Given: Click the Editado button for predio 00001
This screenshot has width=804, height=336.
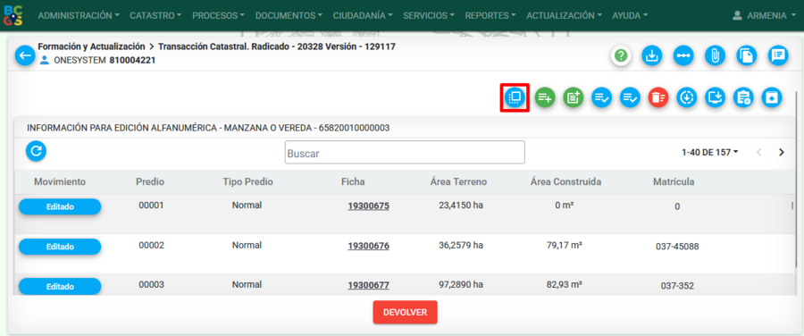Looking at the screenshot, I should point(60,206).
